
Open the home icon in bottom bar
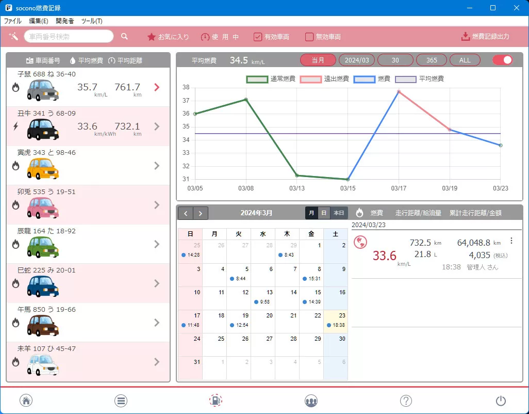click(x=26, y=401)
